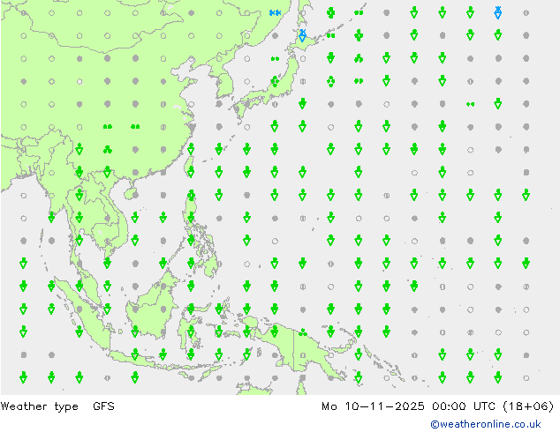Select the blue snow shower symbol over Hokkaido
This screenshot has height=432, width=560.
[x=302, y=35]
